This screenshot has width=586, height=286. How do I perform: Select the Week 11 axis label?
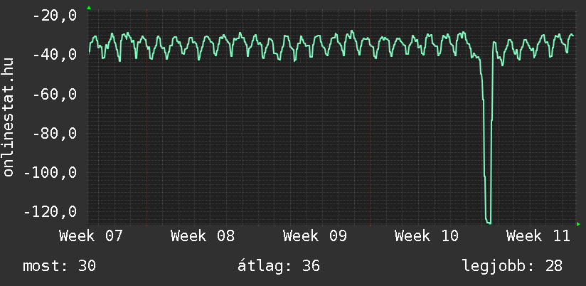coord(538,236)
